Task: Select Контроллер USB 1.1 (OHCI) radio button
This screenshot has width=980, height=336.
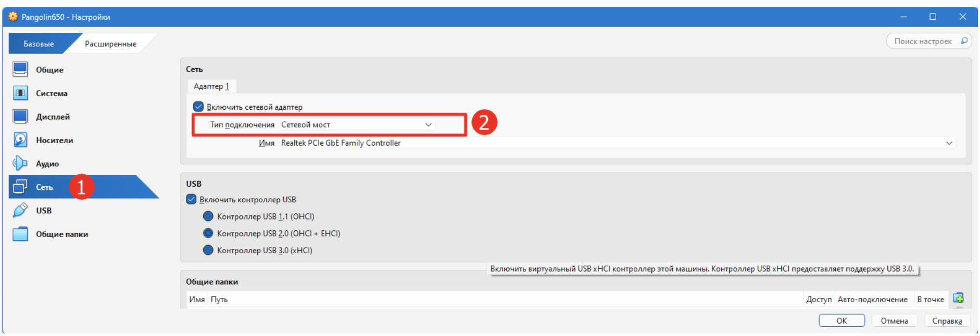Action: tap(208, 216)
